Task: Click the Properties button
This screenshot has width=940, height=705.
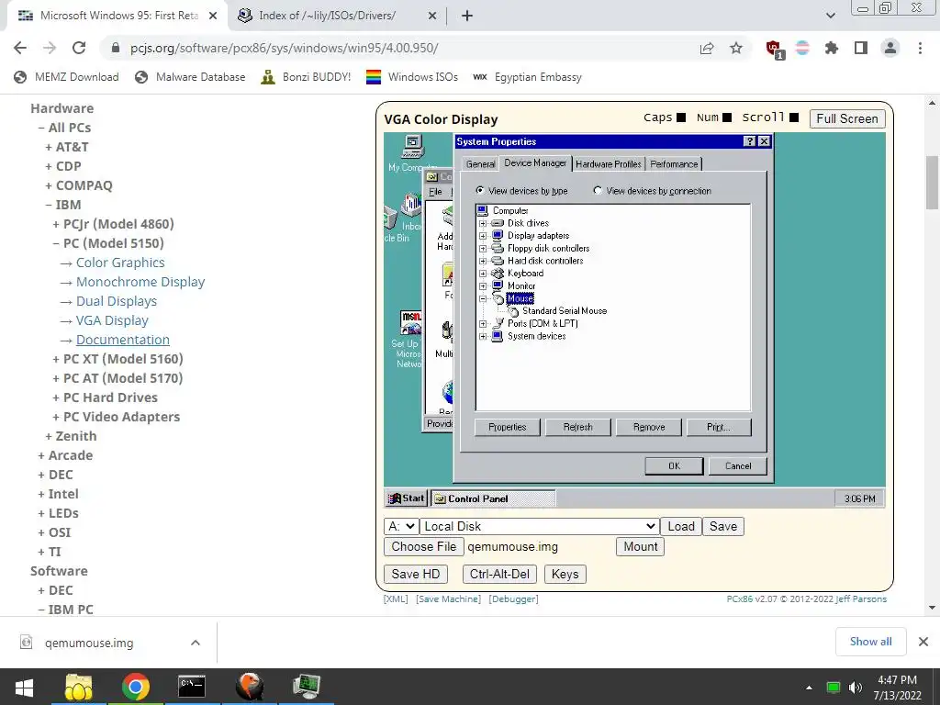Action: click(507, 427)
